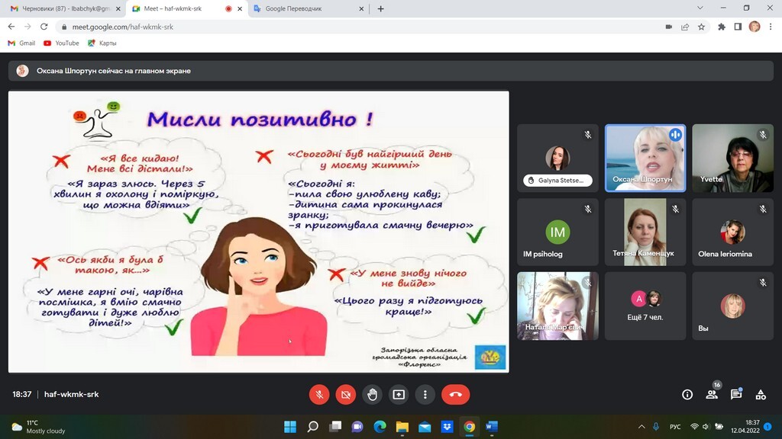Viewport: 782px width, 439px height.
Task: Open Dropbox from the taskbar
Action: pos(447,427)
